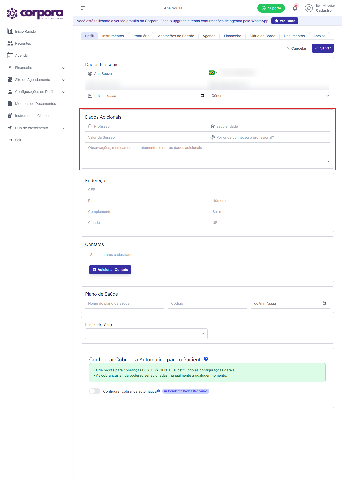
Task: Open the Gênero dropdown
Action: pos(269,96)
